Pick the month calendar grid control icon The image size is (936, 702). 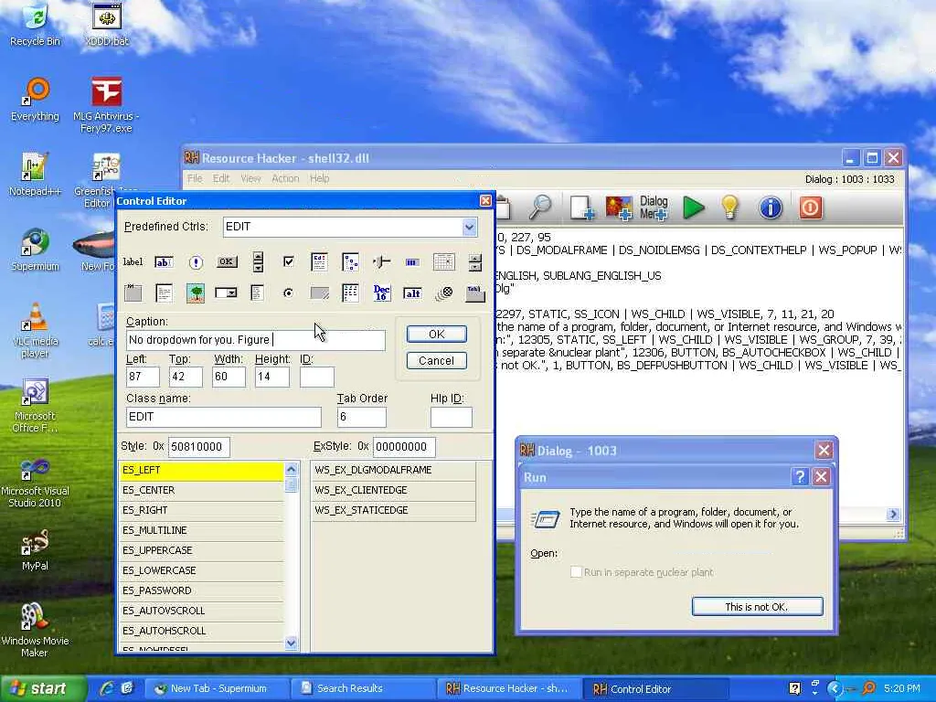click(x=443, y=261)
